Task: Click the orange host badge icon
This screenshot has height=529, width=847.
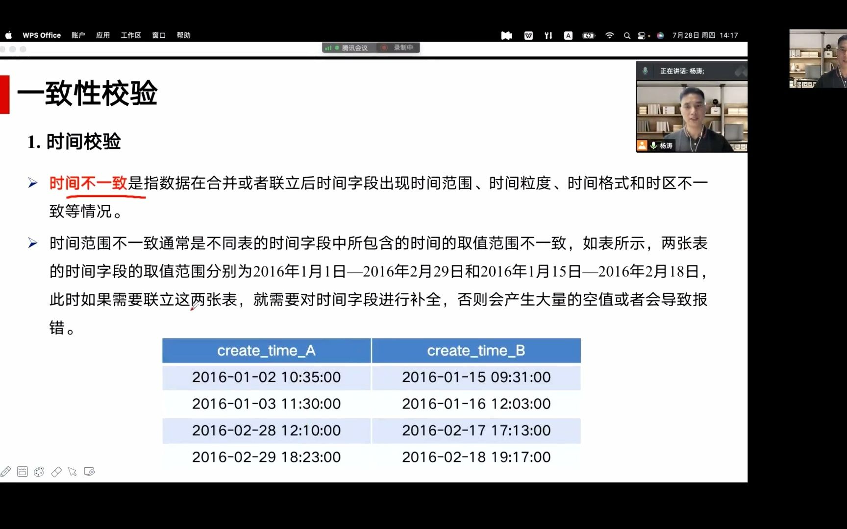Action: tap(642, 145)
